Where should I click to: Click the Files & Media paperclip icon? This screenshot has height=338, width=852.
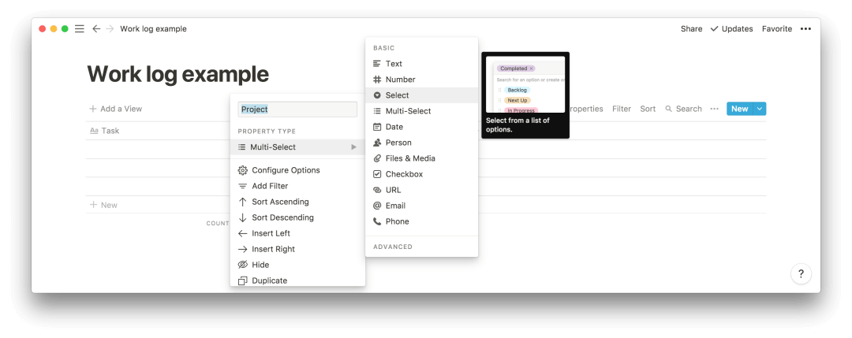(377, 158)
